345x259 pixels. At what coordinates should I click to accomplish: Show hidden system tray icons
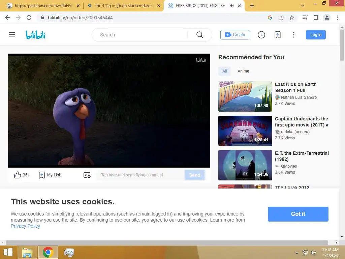click(x=297, y=253)
